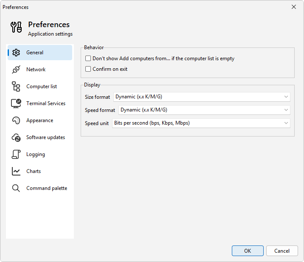Click the large Preferences heading
Image resolution: width=304 pixels, height=262 pixels.
coord(49,25)
